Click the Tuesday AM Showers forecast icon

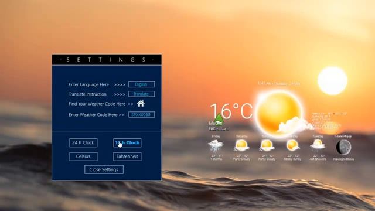pyautogui.click(x=318, y=145)
